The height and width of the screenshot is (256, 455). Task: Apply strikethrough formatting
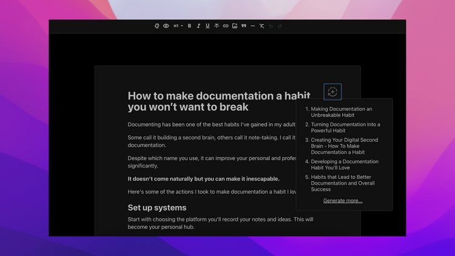pos(217,26)
